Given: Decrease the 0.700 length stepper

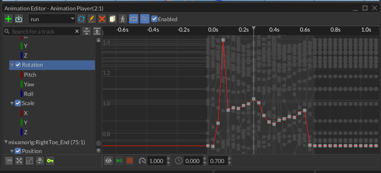Looking at the screenshot, I should pos(229,163).
